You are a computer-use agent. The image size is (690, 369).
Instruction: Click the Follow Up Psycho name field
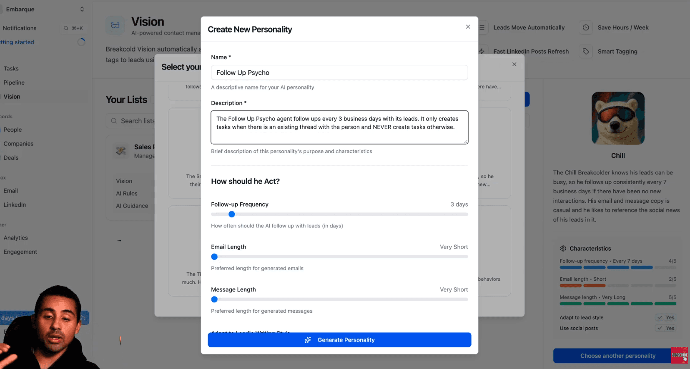(x=339, y=72)
